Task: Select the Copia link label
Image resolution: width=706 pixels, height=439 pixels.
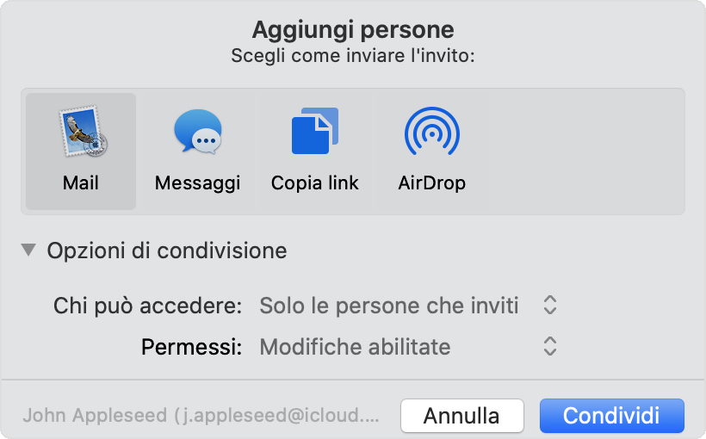Action: [314, 182]
